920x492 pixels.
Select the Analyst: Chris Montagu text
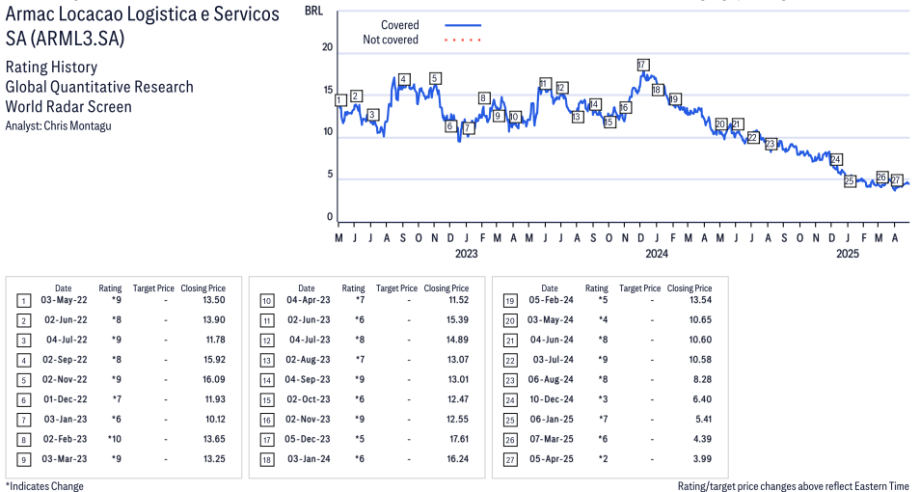[x=58, y=125]
